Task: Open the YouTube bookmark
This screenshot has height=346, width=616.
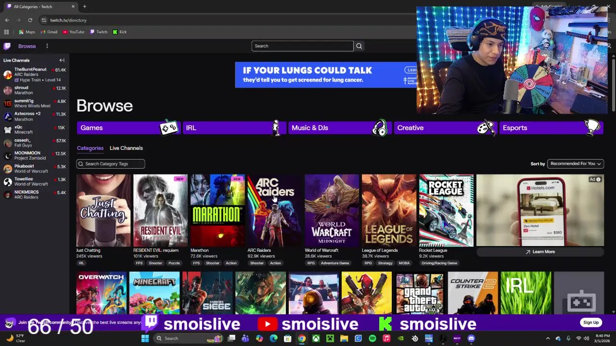Action: coord(74,32)
